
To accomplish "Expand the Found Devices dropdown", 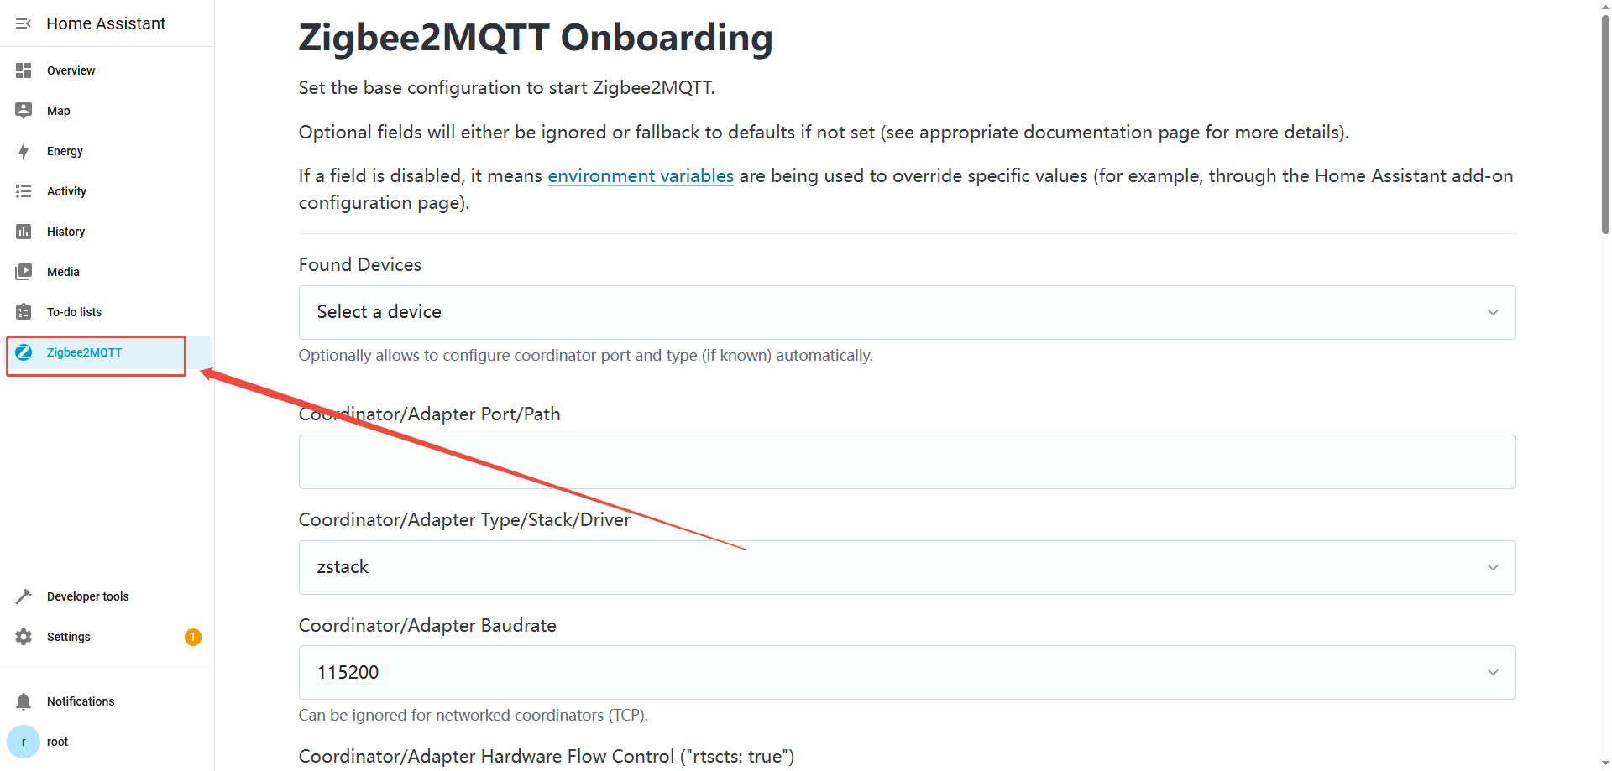I will coord(907,312).
